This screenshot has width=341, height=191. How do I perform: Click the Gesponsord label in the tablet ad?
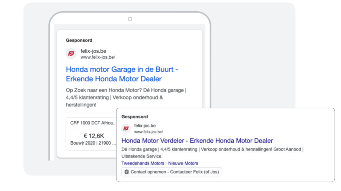click(79, 40)
